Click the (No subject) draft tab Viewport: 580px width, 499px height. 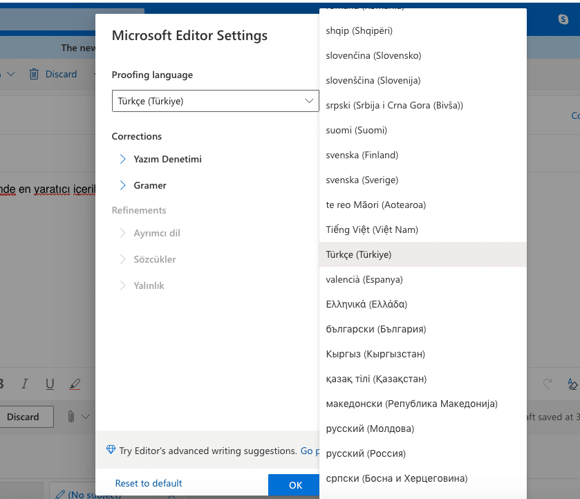(x=94, y=495)
